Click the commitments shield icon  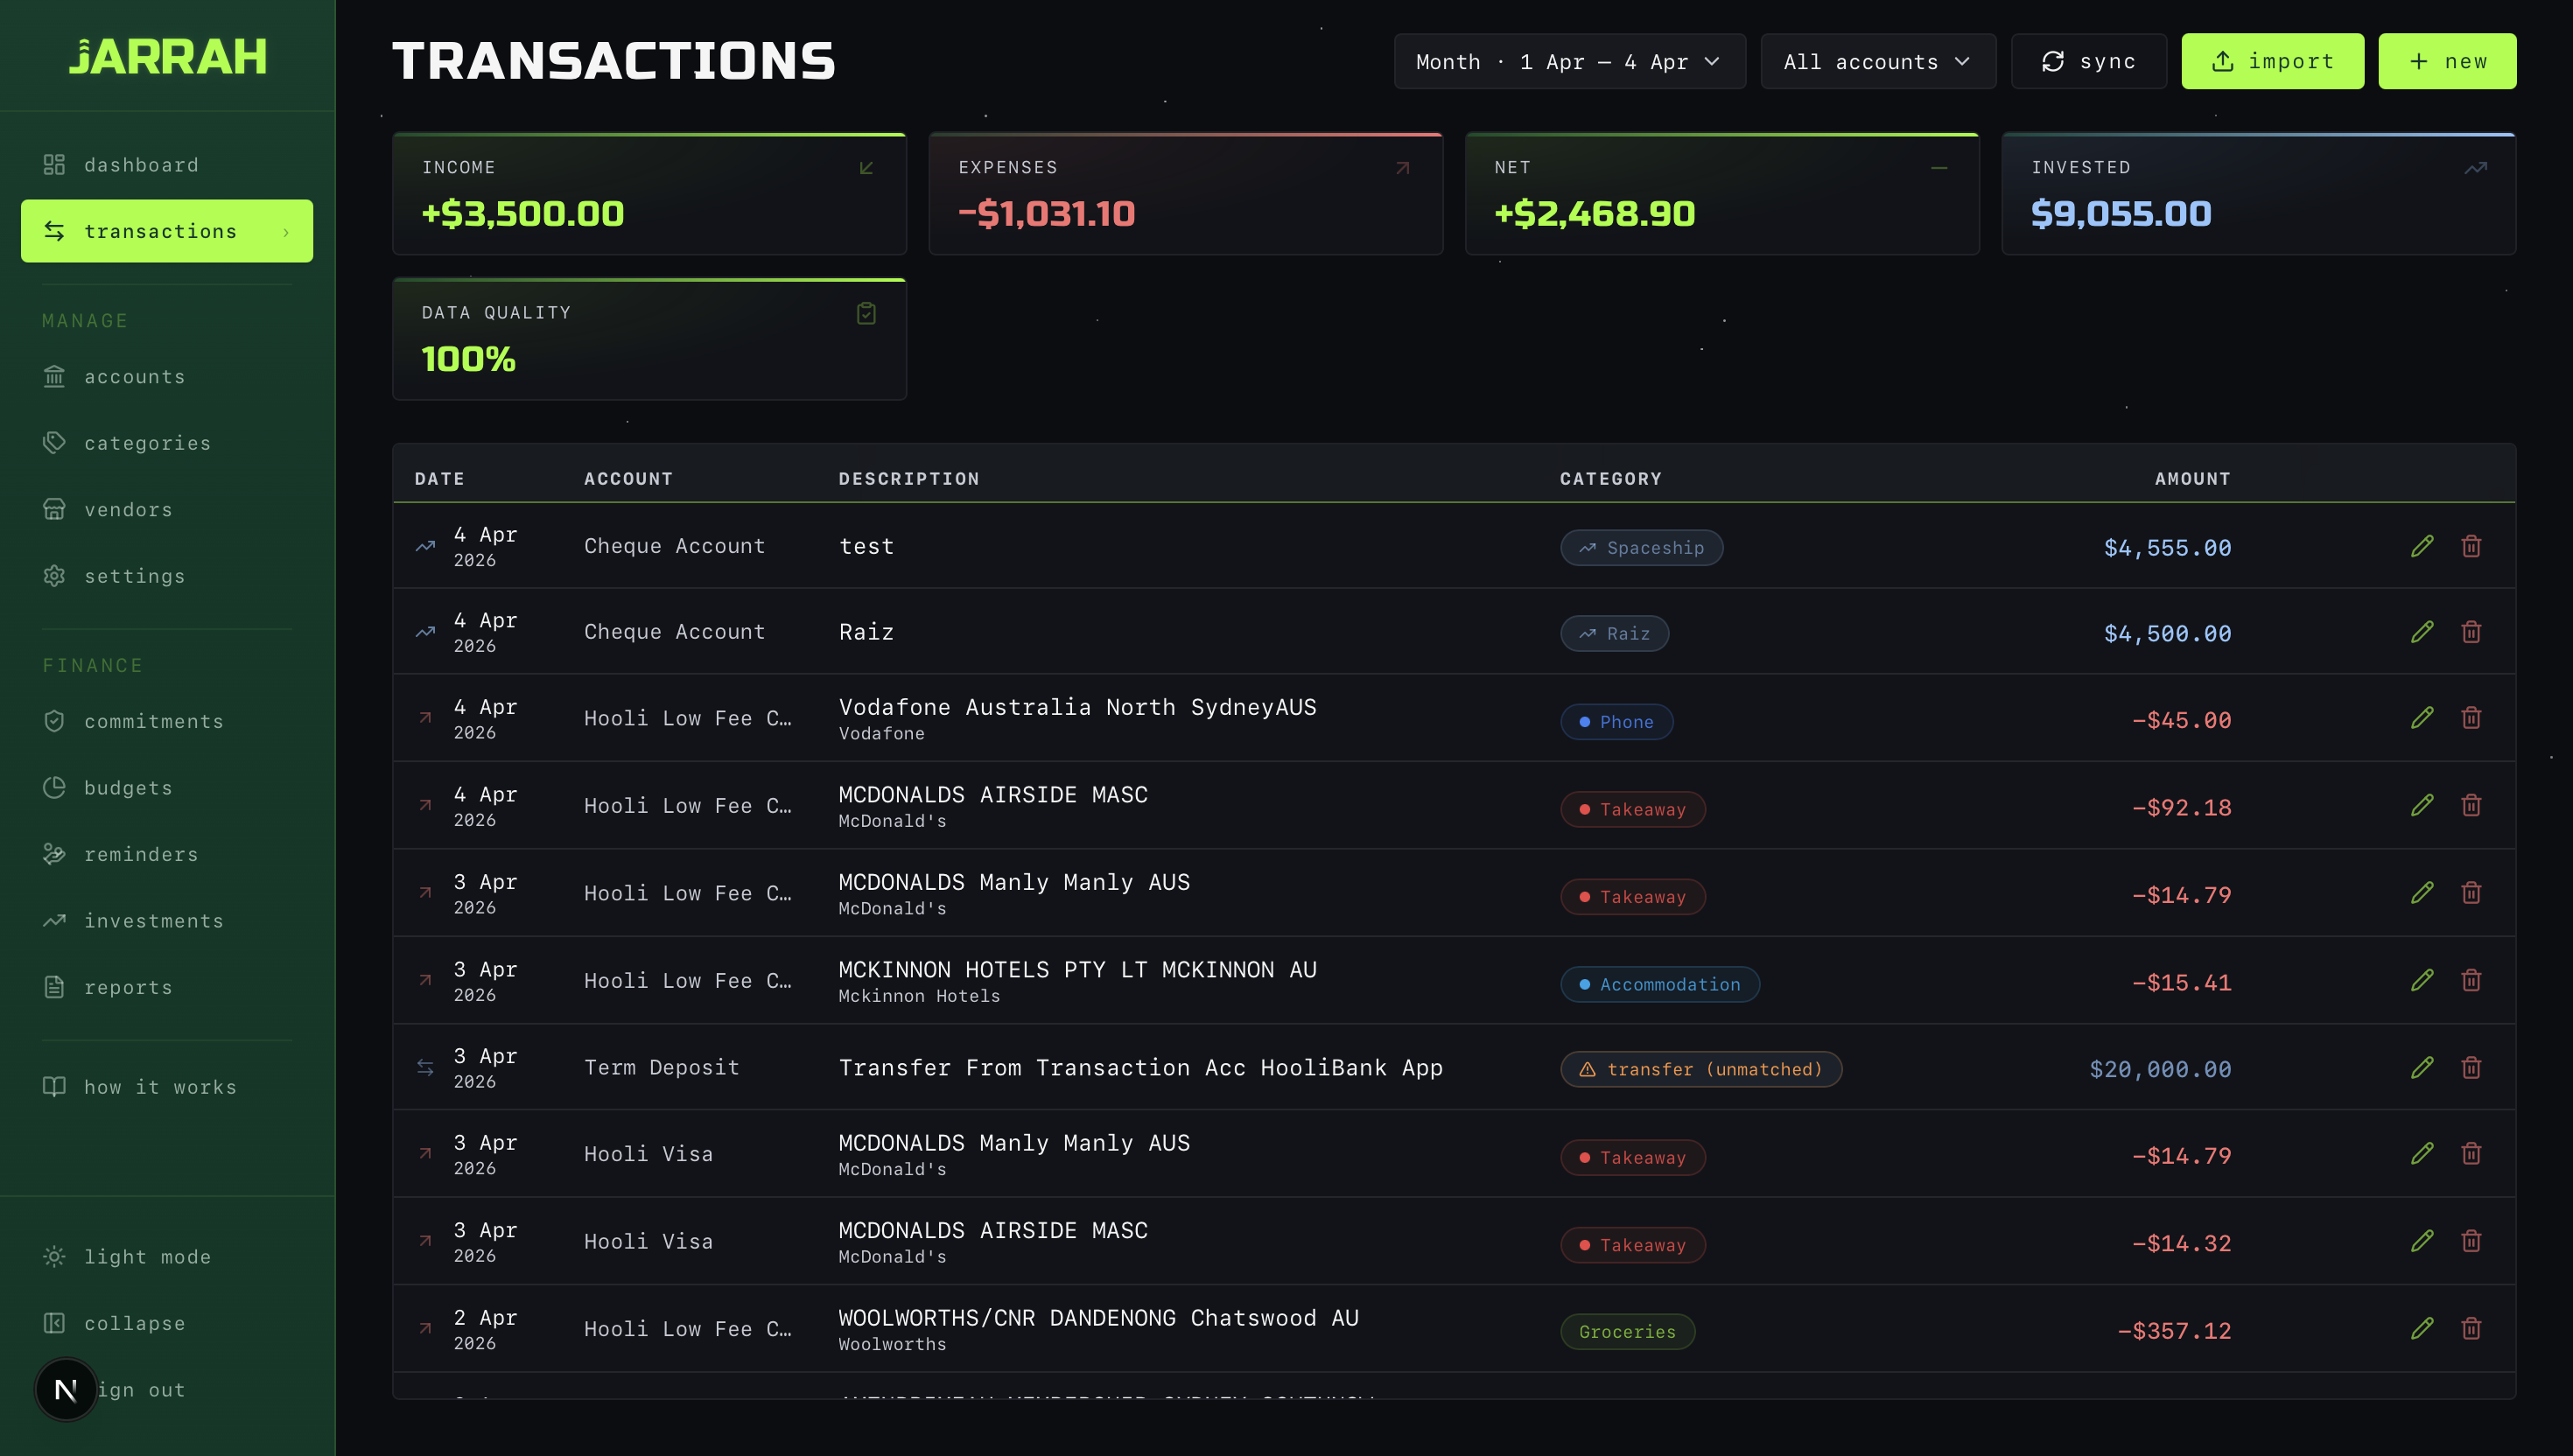[x=55, y=720]
